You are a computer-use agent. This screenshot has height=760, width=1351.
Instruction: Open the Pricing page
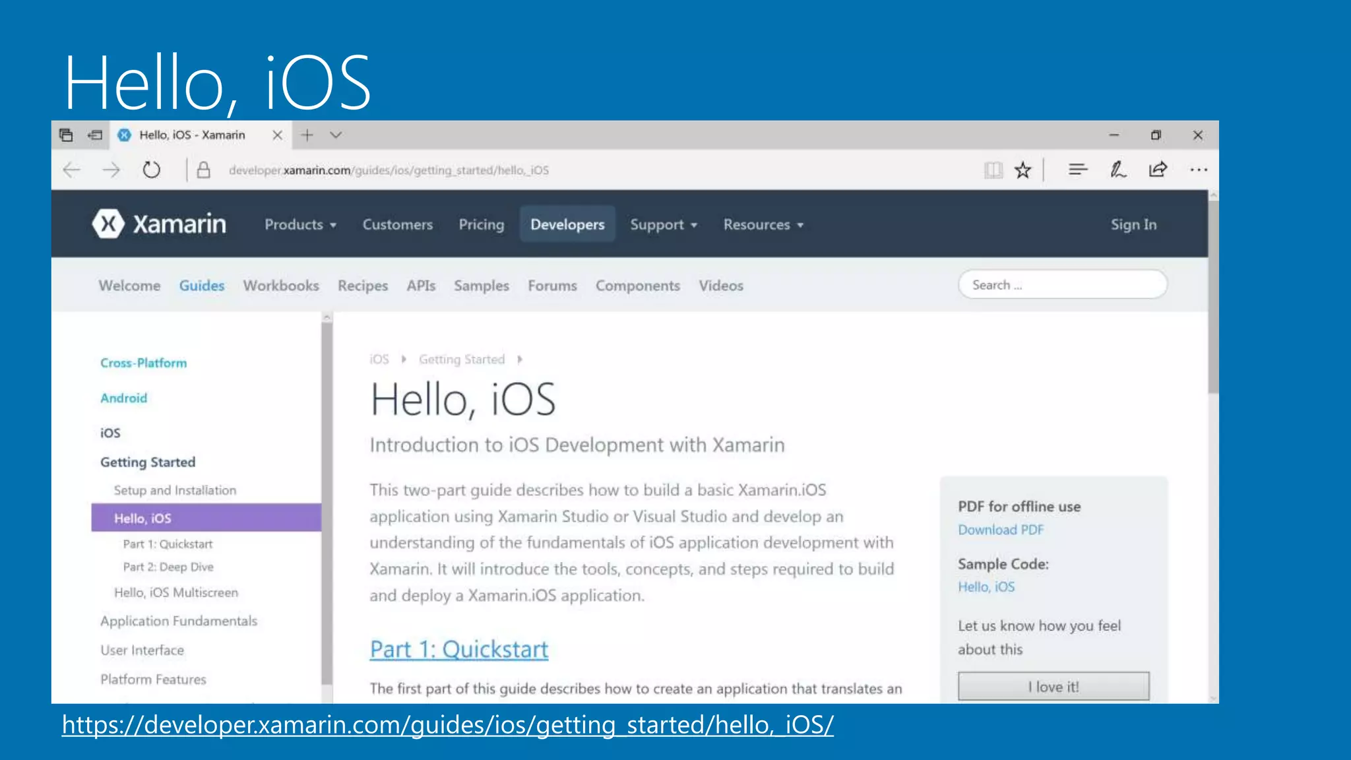(482, 225)
